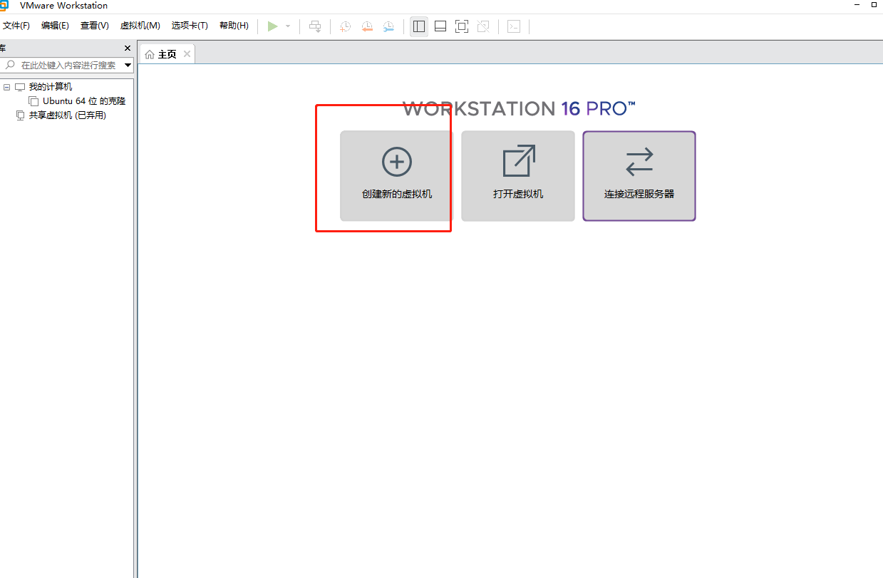Click the console view icon in toolbar
Image resolution: width=883 pixels, height=578 pixels.
pyautogui.click(x=514, y=26)
